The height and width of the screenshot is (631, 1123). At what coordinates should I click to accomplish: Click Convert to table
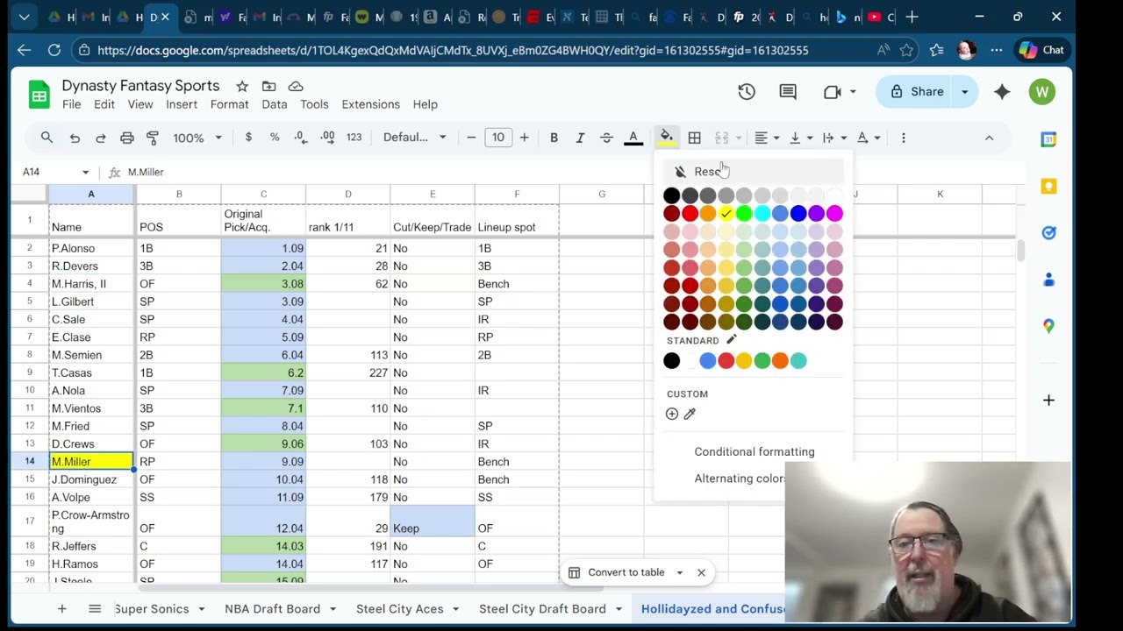[x=626, y=573]
